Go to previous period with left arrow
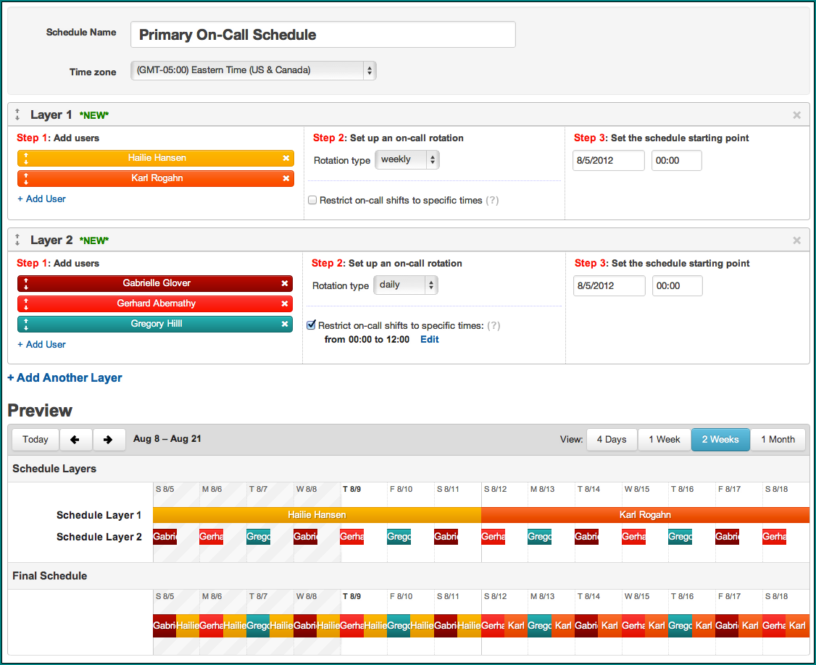The width and height of the screenshot is (816, 665). (x=75, y=440)
